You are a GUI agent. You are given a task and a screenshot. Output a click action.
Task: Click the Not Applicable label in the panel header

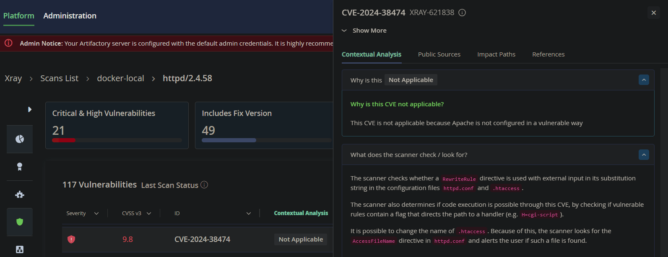411,80
